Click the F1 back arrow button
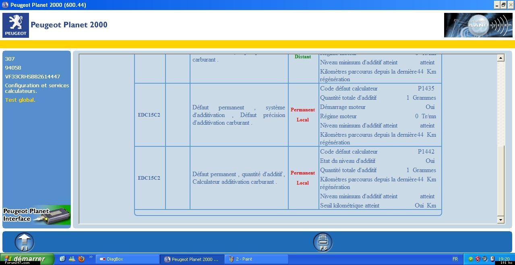Viewport: 515px width, 265px height. click(25, 242)
